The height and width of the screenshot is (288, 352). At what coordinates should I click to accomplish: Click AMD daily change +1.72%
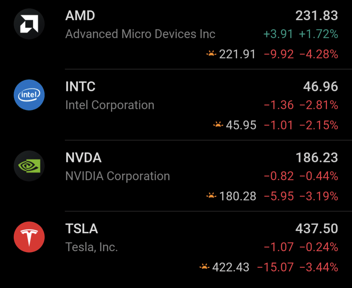(x=318, y=34)
